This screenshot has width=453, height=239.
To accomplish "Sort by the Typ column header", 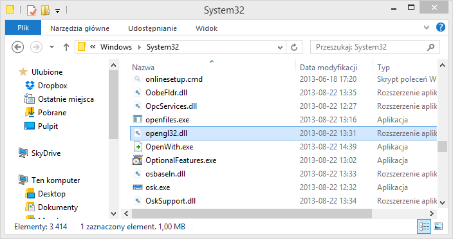I will 384,68.
